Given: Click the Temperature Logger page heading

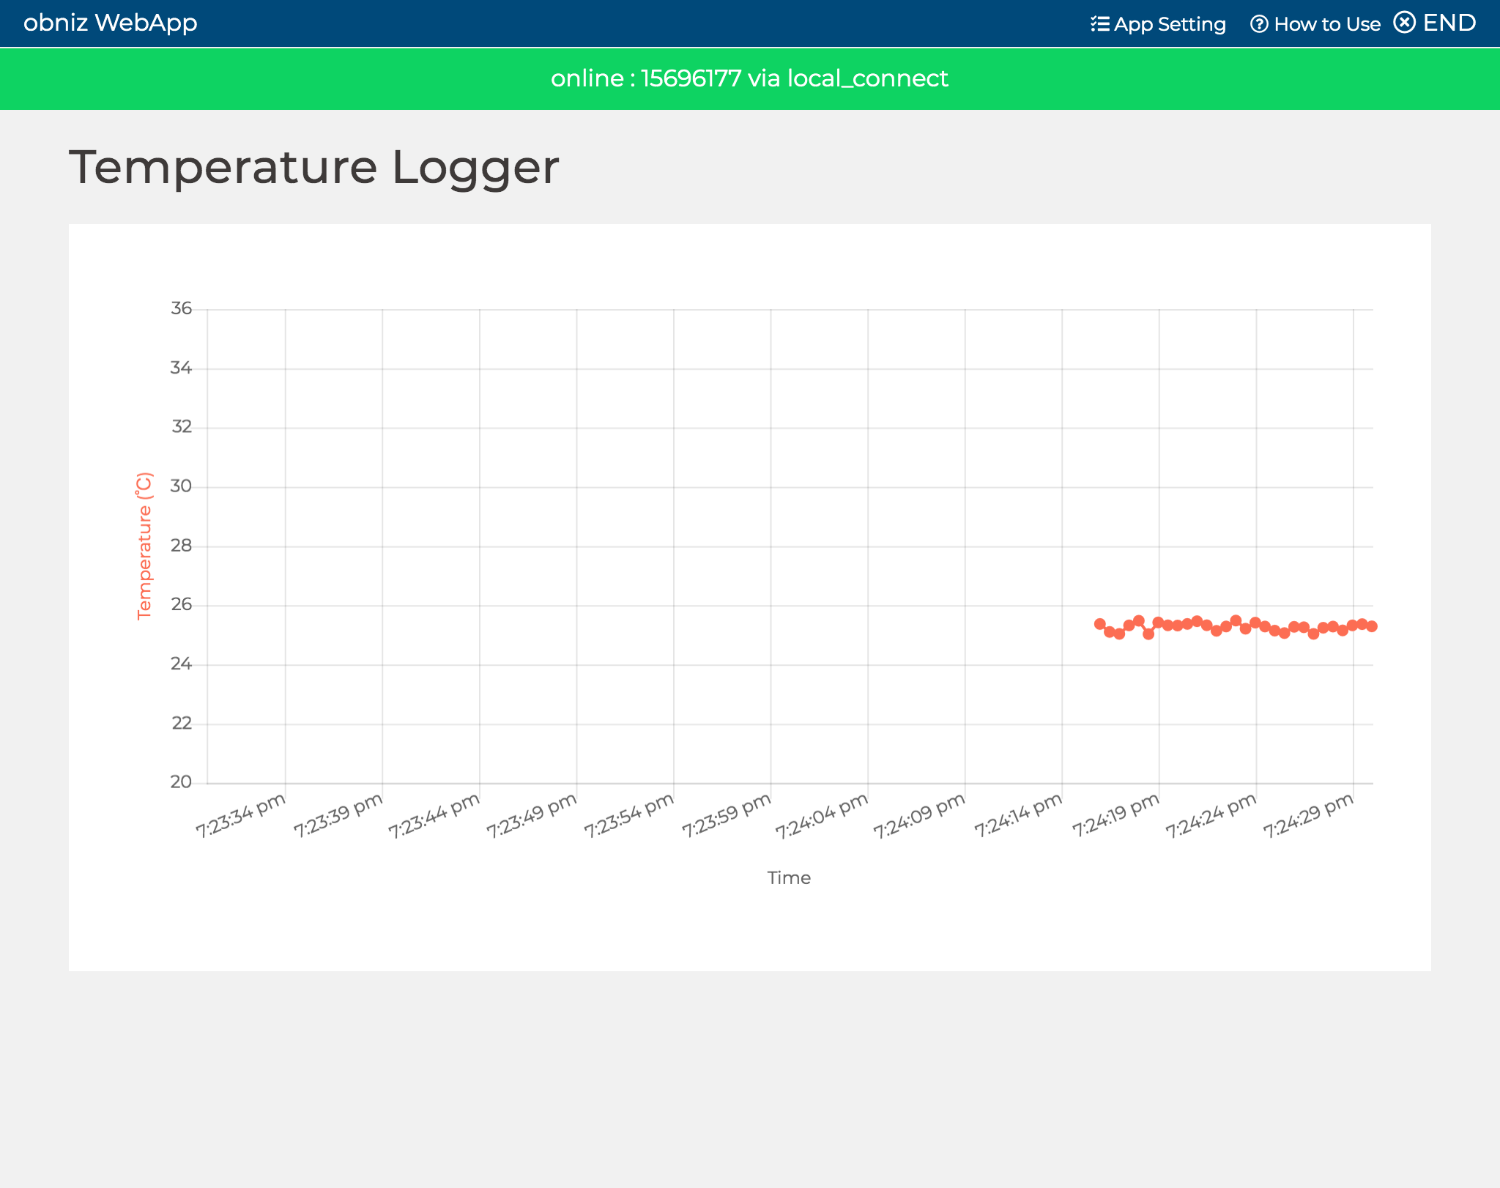Looking at the screenshot, I should point(314,168).
